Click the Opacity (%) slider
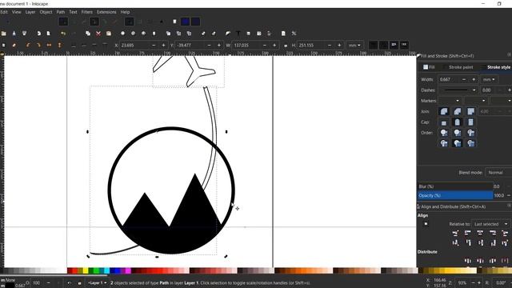 click(x=455, y=195)
